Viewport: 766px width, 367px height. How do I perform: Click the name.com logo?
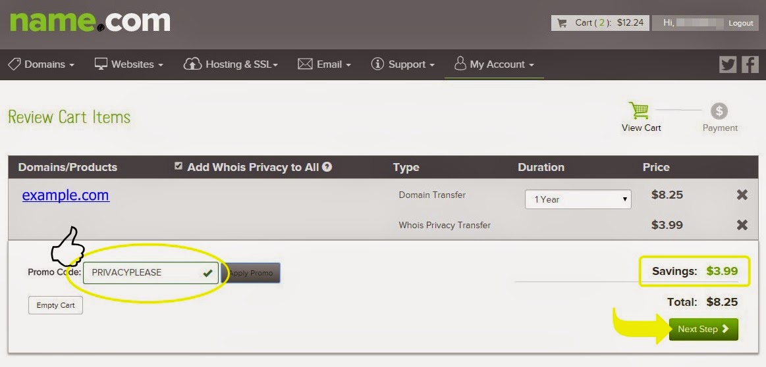(x=90, y=22)
